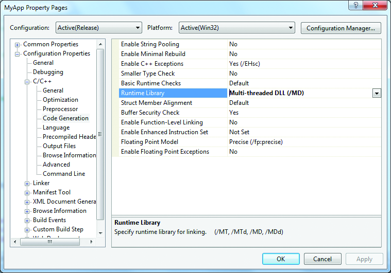Expand the Linker tree node
This screenshot has height=273, width=391.
click(27, 183)
